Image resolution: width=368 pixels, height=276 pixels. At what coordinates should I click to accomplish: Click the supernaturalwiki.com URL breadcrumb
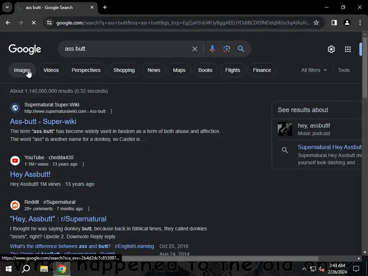coord(65,111)
